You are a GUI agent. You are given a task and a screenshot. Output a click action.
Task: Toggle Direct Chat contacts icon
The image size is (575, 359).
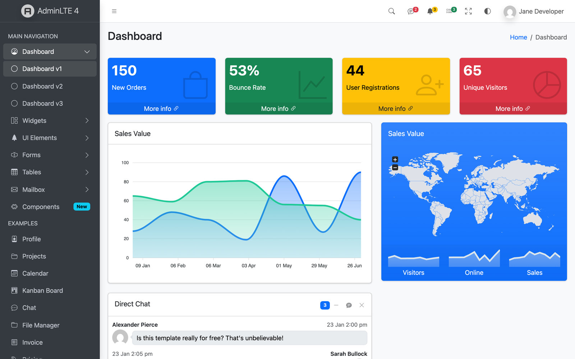pyautogui.click(x=349, y=305)
